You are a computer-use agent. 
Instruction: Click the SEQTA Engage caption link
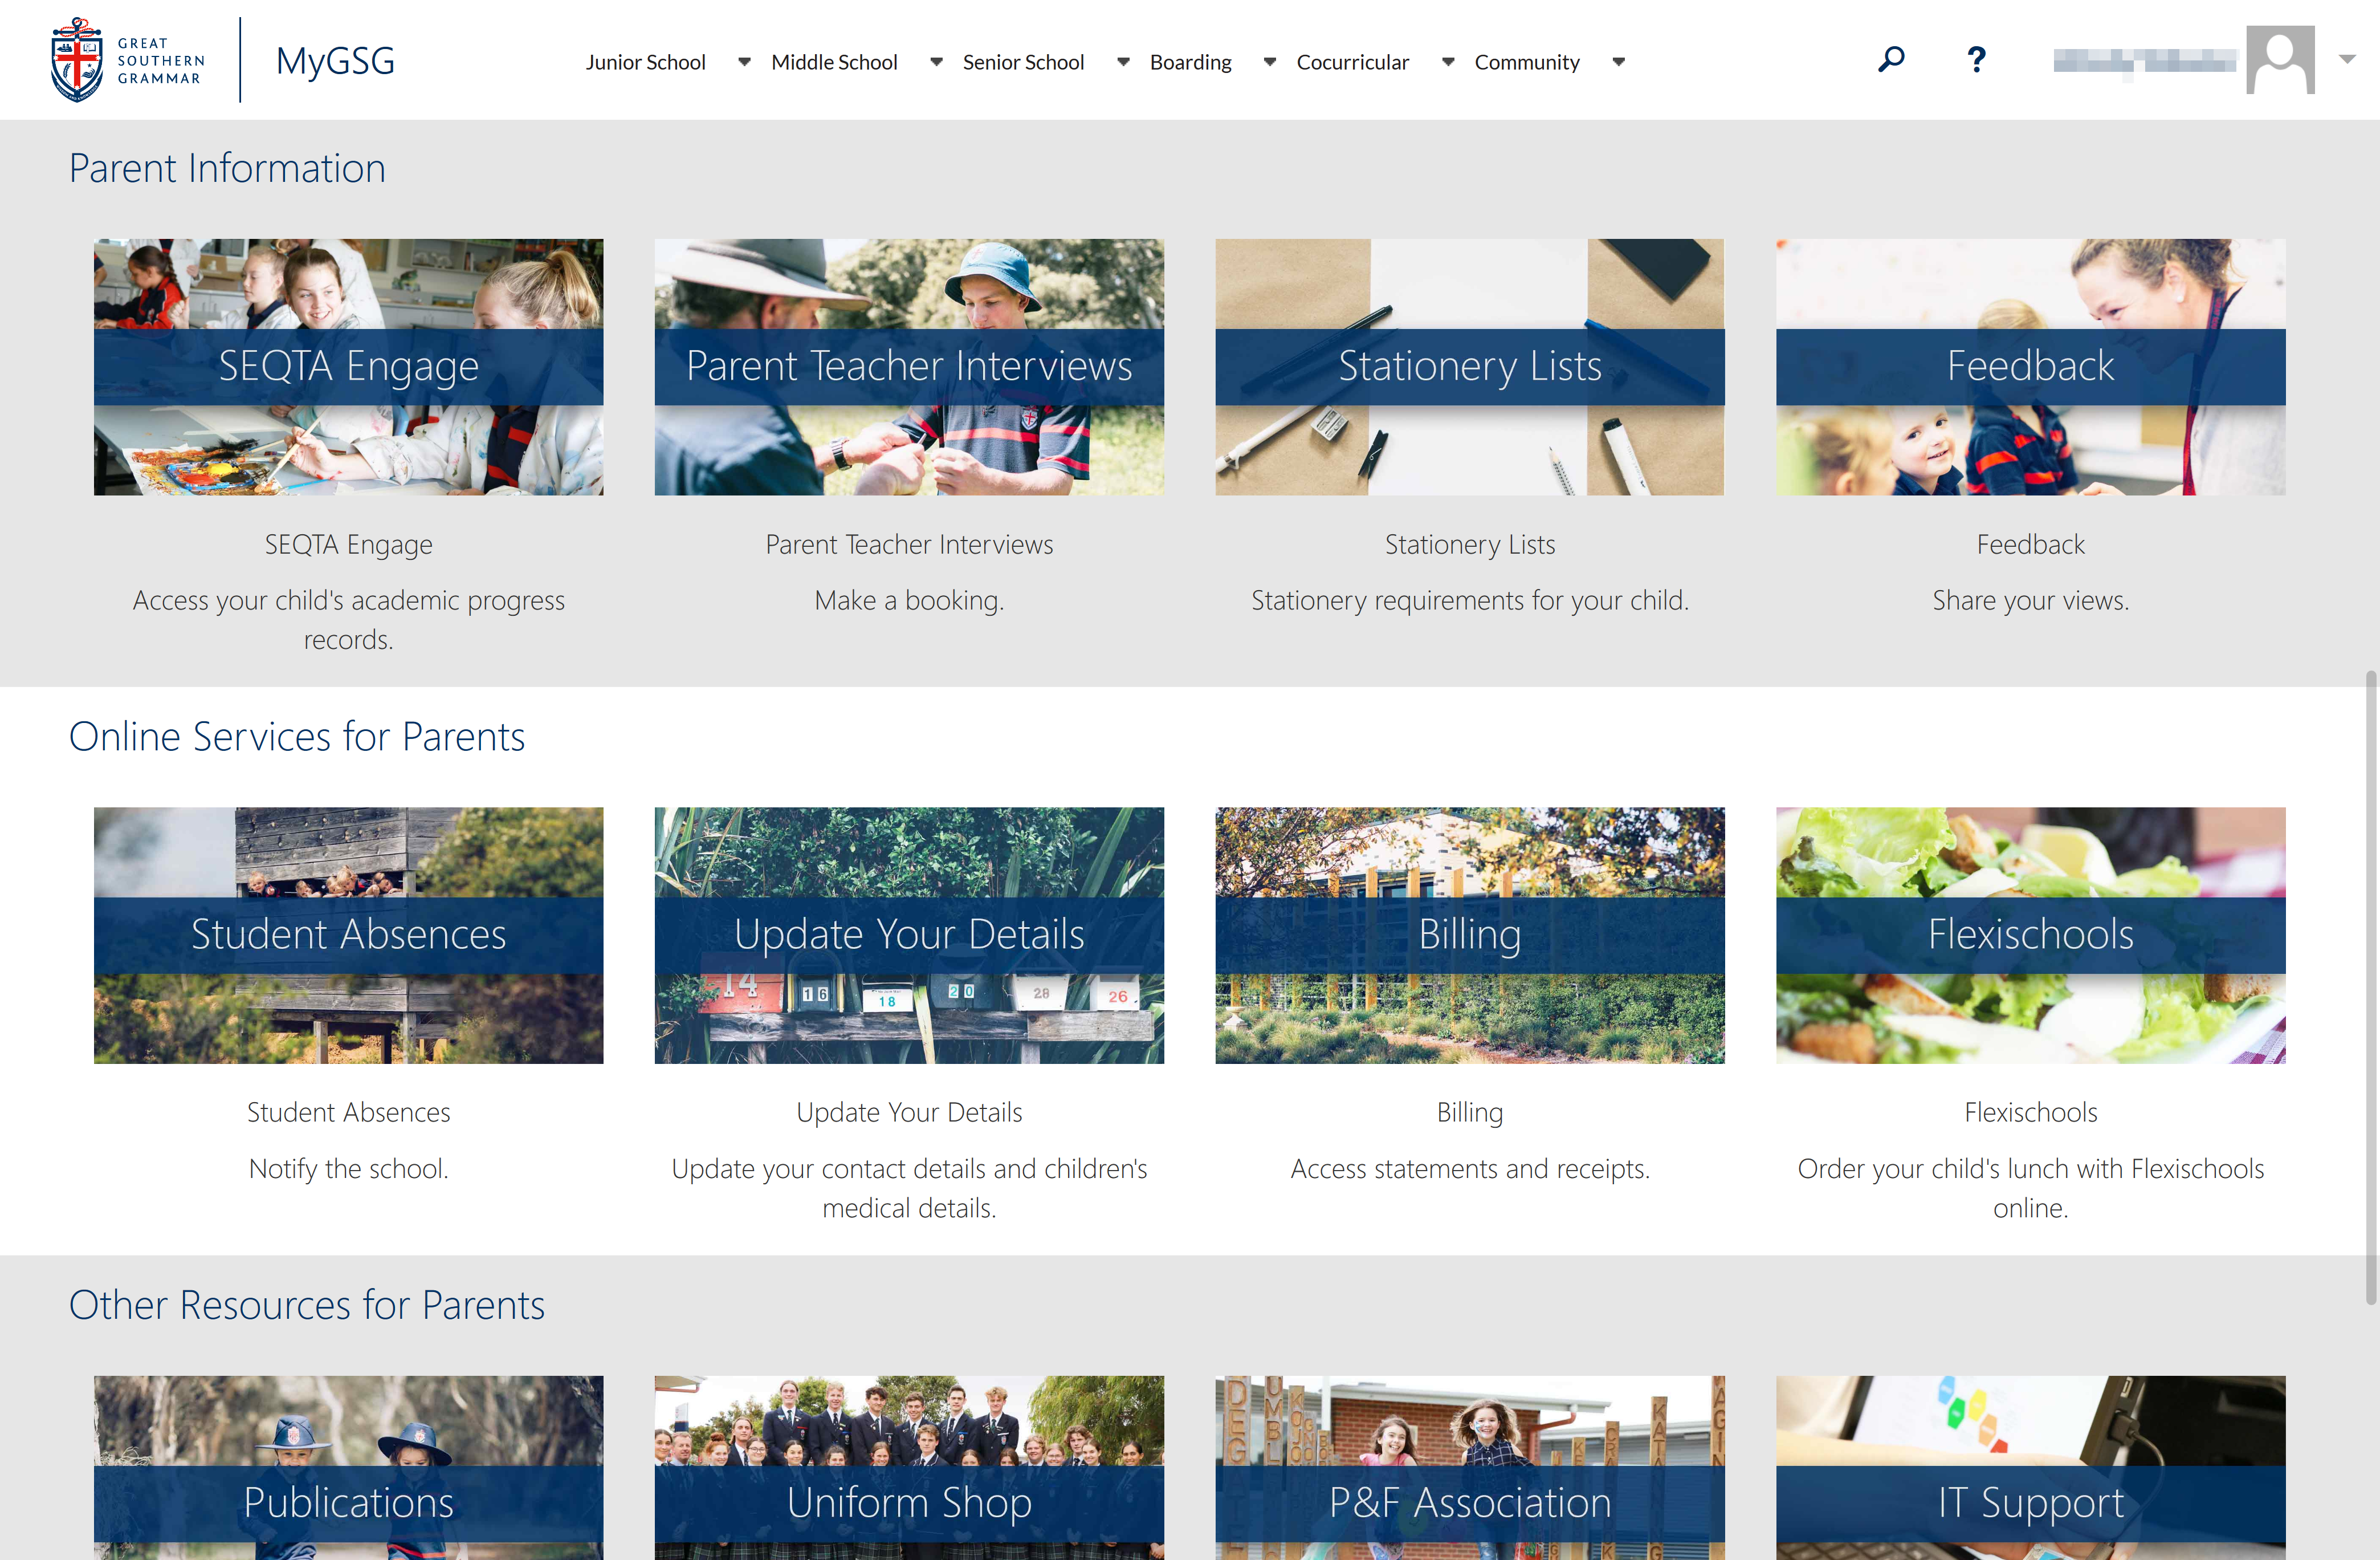[x=348, y=545]
